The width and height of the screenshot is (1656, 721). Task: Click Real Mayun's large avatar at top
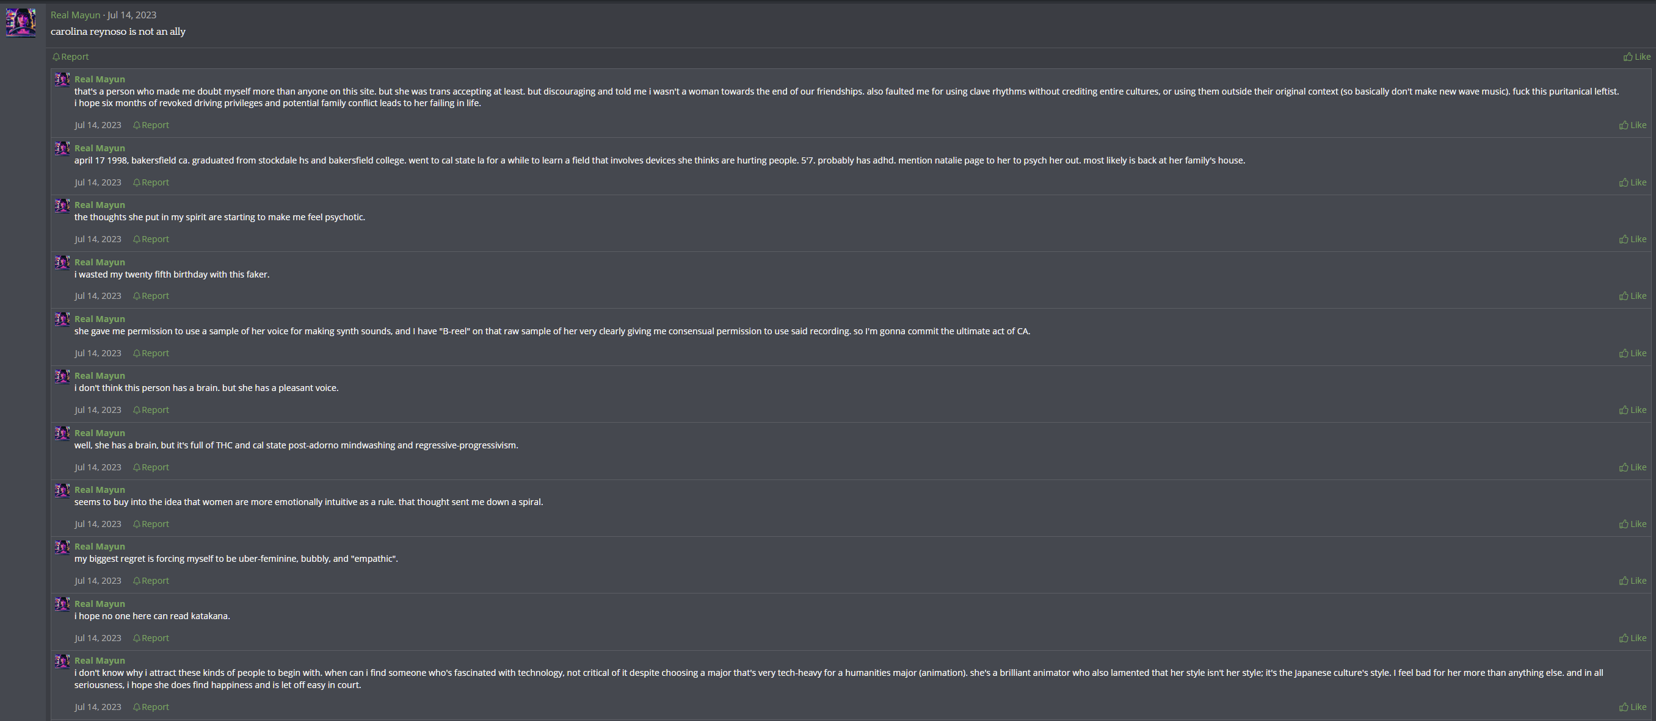pyautogui.click(x=21, y=23)
